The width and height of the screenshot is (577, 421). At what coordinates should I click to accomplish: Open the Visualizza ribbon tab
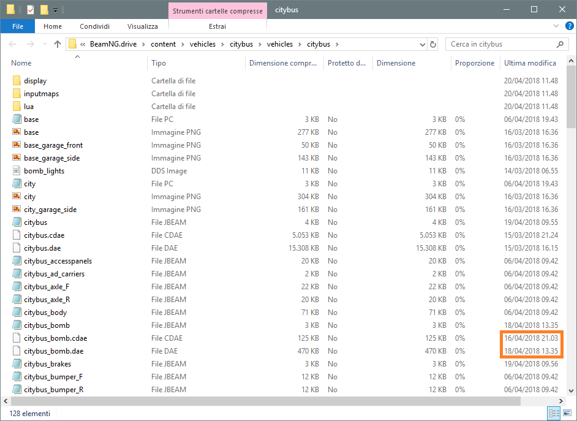pos(142,26)
